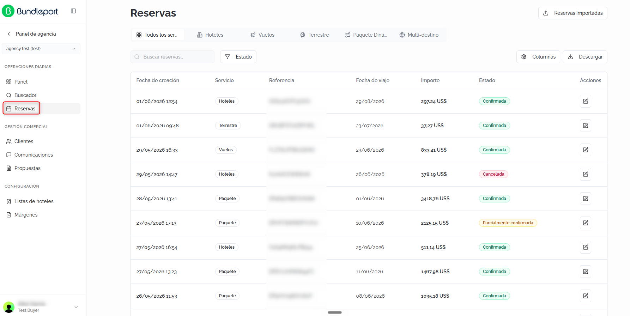Click the 01/06/2026 12:54 creation date
Image resolution: width=630 pixels, height=316 pixels.
tap(157, 102)
